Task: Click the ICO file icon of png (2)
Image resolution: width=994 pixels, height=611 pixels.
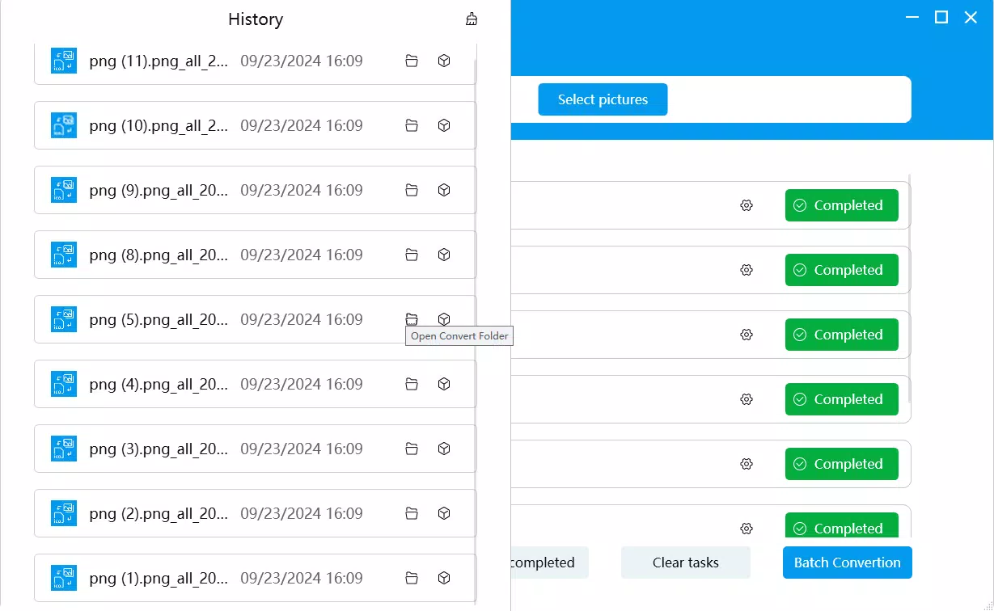Action: coord(64,513)
